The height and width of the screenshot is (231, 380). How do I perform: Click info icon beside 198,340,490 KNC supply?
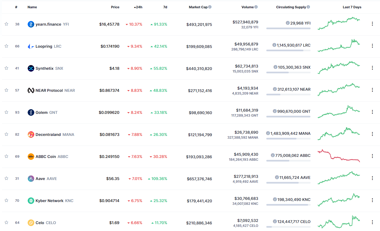275,199
